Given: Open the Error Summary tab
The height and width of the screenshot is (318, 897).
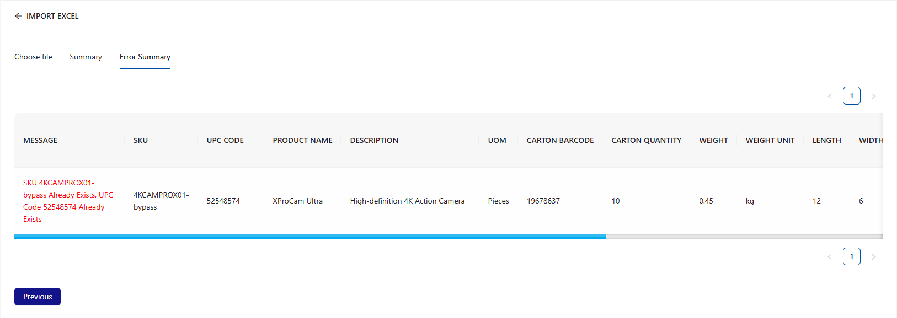Looking at the screenshot, I should [145, 57].
